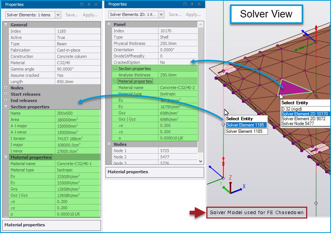Maximize the left Properties panel

pyautogui.click(x=82, y=4)
